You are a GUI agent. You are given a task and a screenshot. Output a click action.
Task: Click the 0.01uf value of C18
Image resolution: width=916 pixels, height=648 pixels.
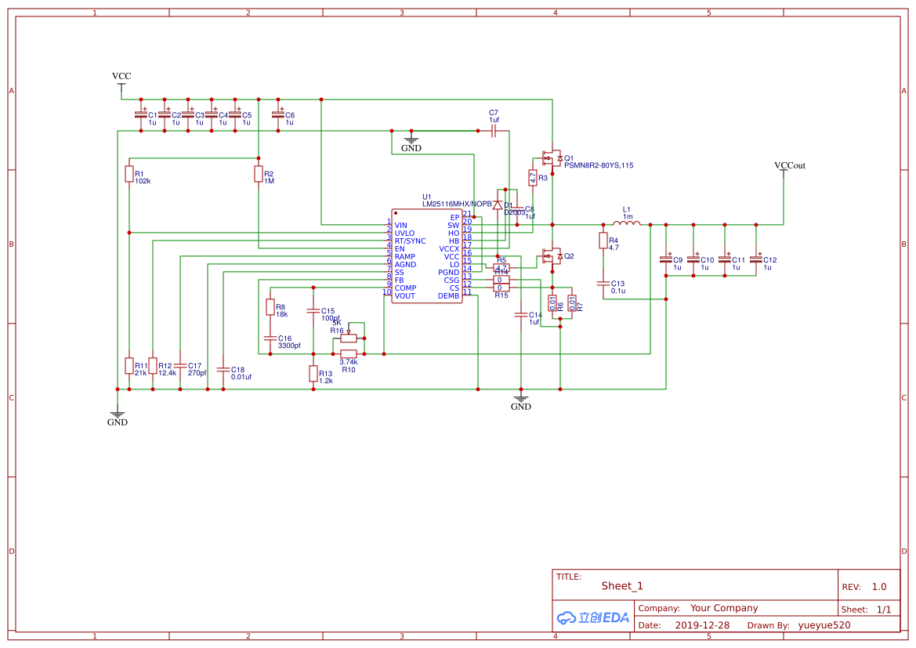[x=241, y=377]
